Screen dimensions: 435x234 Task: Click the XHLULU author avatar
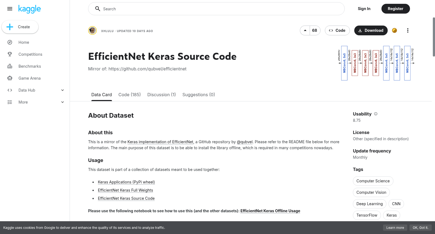tap(92, 30)
